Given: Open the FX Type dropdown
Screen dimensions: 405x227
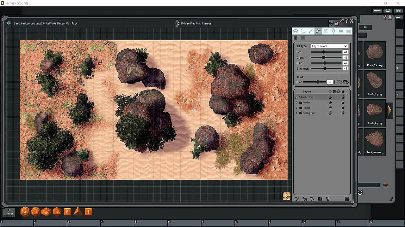Looking at the screenshot, I should [329, 46].
